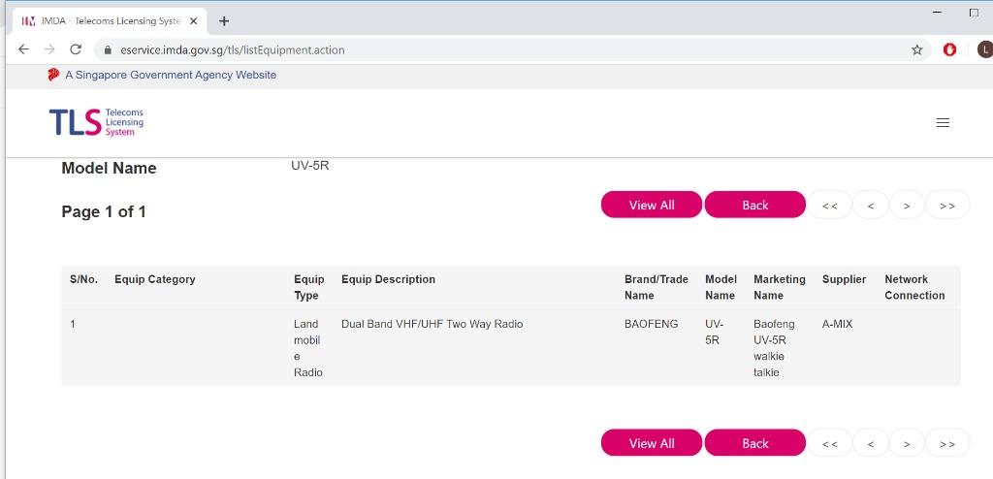The width and height of the screenshot is (993, 479).
Task: Open the hamburger menu icon
Action: click(943, 123)
